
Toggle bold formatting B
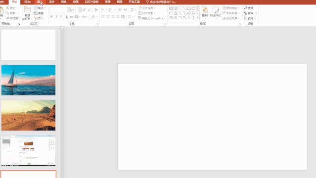click(x=51, y=17)
